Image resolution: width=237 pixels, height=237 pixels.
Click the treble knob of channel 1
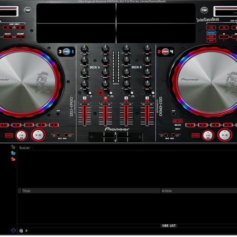click(x=105, y=61)
